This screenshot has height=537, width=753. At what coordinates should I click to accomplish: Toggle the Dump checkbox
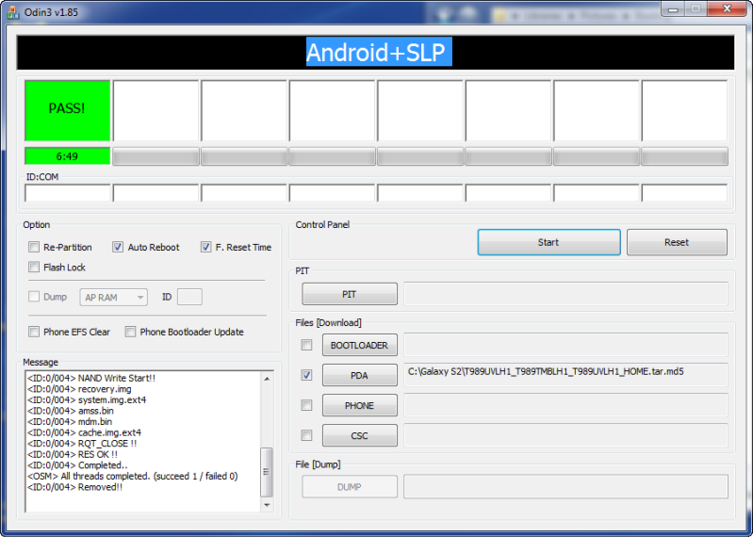pyautogui.click(x=34, y=297)
